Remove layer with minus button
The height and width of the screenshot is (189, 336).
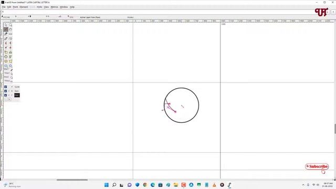(x=6, y=99)
